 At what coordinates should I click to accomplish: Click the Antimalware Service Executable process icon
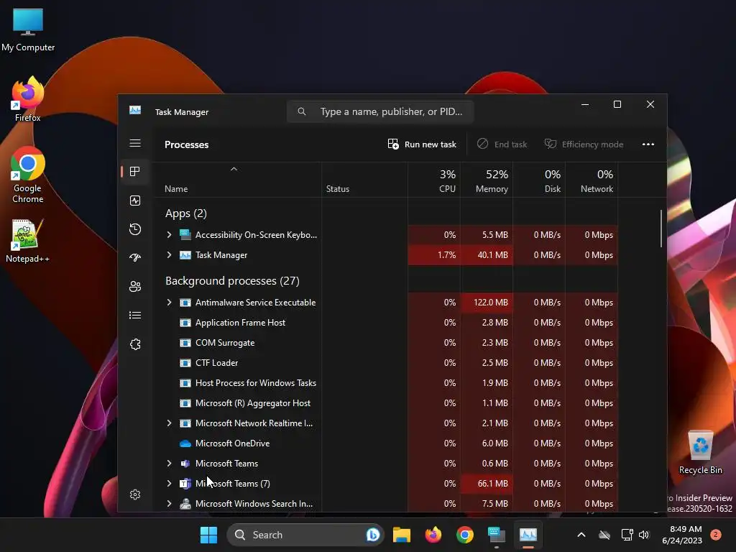point(185,303)
